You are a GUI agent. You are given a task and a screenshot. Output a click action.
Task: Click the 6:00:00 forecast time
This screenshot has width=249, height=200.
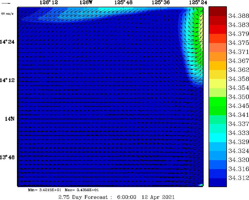(127, 197)
